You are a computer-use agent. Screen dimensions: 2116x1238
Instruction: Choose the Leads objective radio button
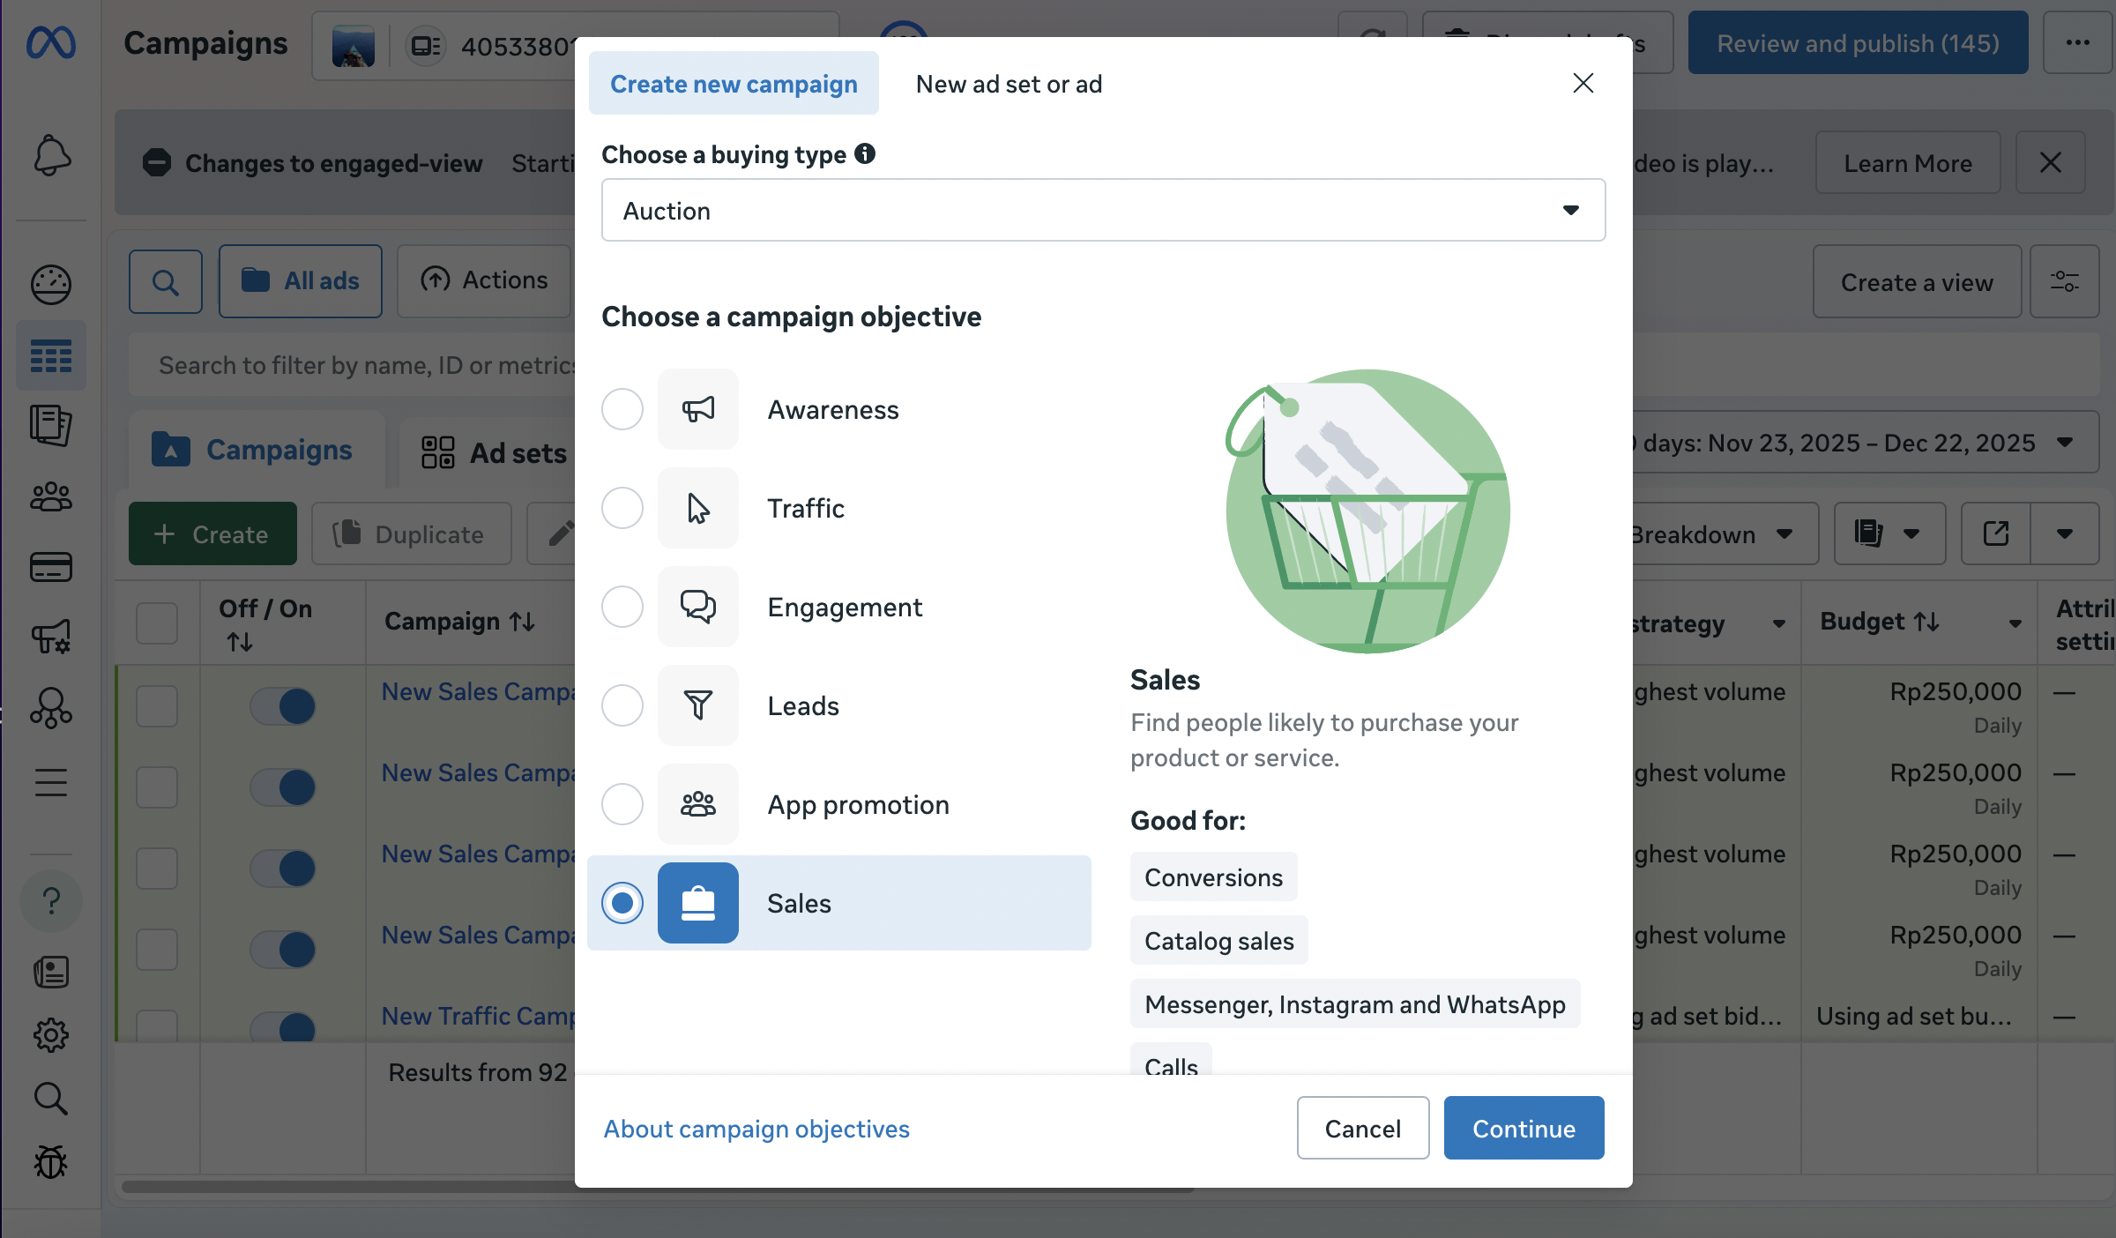pyautogui.click(x=622, y=705)
